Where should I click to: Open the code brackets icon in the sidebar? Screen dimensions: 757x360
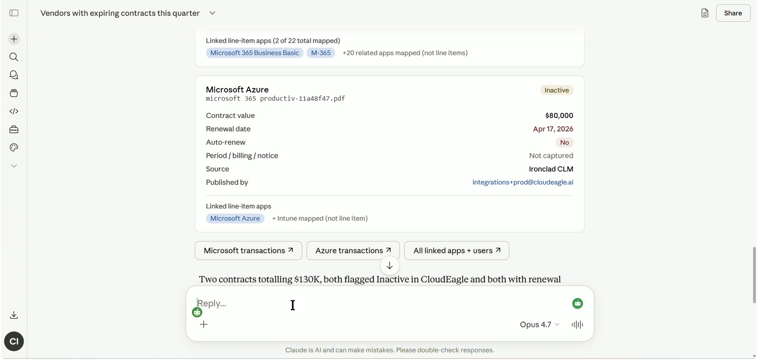14,111
